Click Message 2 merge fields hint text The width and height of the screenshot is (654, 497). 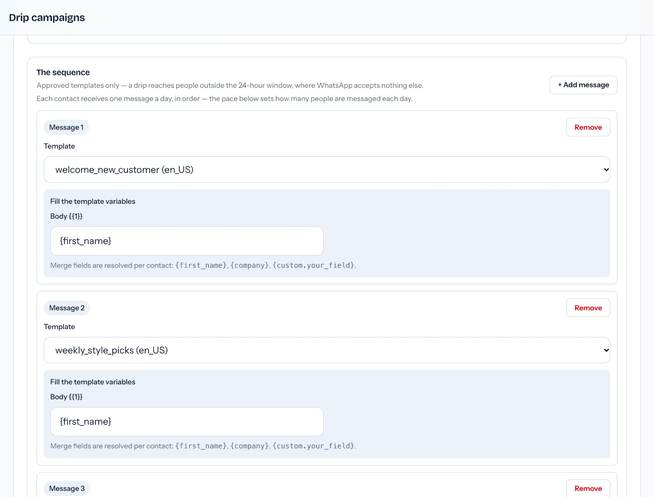coord(203,446)
